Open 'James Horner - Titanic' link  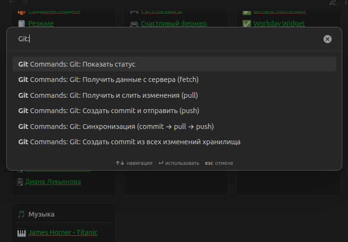tap(63, 232)
